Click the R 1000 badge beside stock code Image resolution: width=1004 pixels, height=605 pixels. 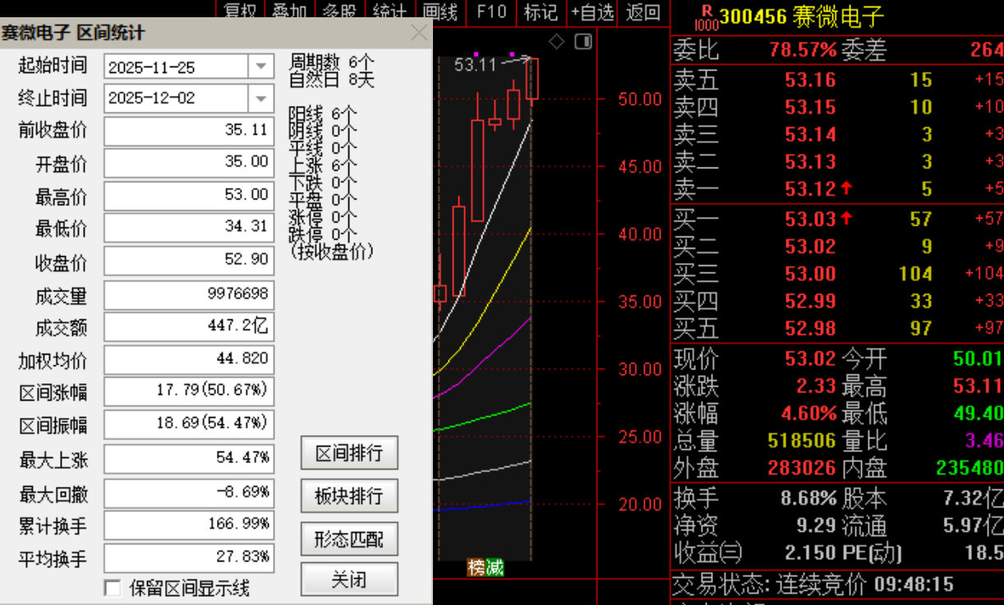(x=706, y=16)
